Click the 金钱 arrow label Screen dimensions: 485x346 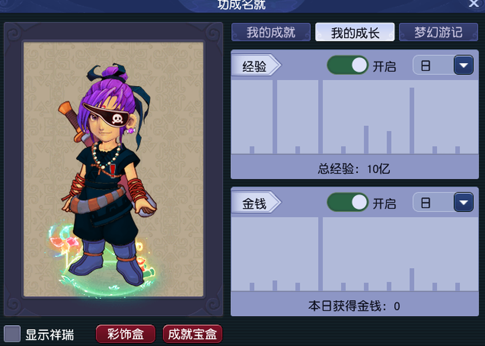(x=256, y=202)
